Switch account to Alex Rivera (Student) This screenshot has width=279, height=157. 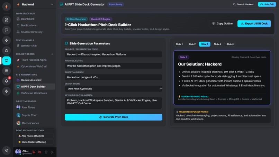tap(35, 136)
